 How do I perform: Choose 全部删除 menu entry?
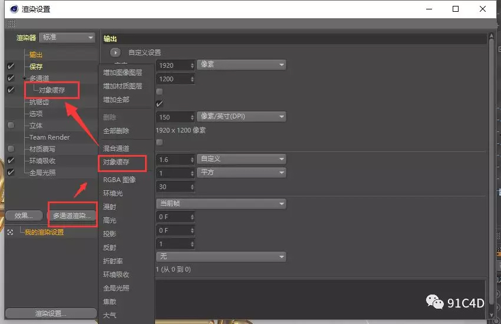coord(116,131)
